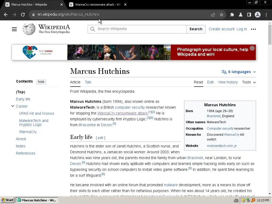Click the Search Wikipedia input field

pos(137,29)
